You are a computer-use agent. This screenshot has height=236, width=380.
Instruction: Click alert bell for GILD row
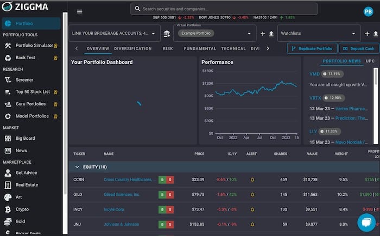tap(252, 195)
